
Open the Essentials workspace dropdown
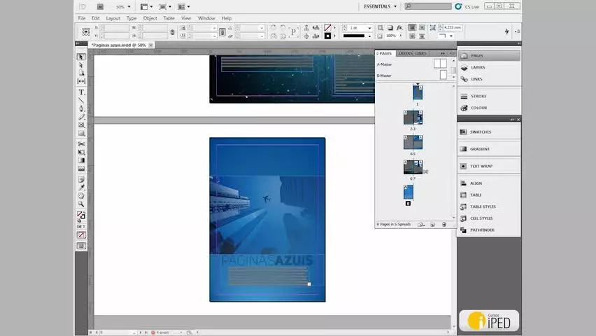[x=380, y=6]
